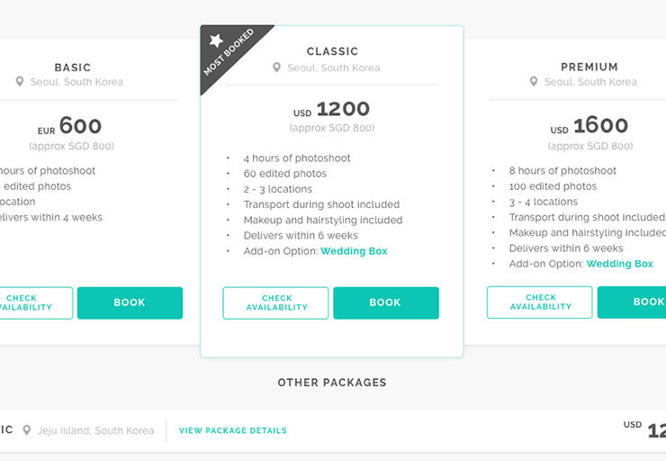Click the location pin icon under Basic
Screen dimensions: 666x461
click(x=20, y=82)
